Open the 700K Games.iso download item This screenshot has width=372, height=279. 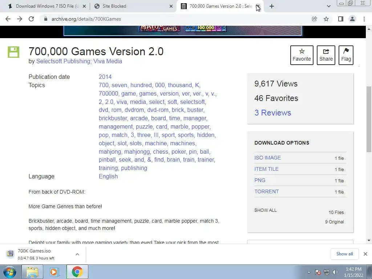coord(34,254)
